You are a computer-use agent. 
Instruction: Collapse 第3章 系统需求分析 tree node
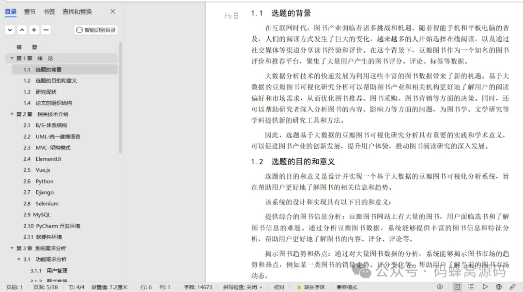(12, 248)
